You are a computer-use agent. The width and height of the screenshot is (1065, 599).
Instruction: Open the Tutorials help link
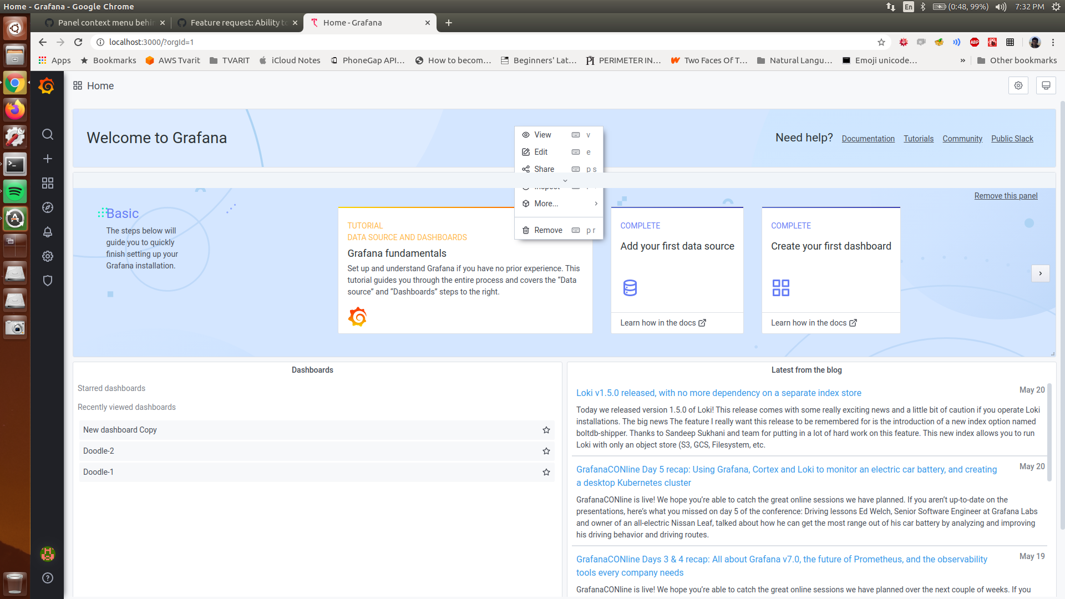click(x=918, y=139)
